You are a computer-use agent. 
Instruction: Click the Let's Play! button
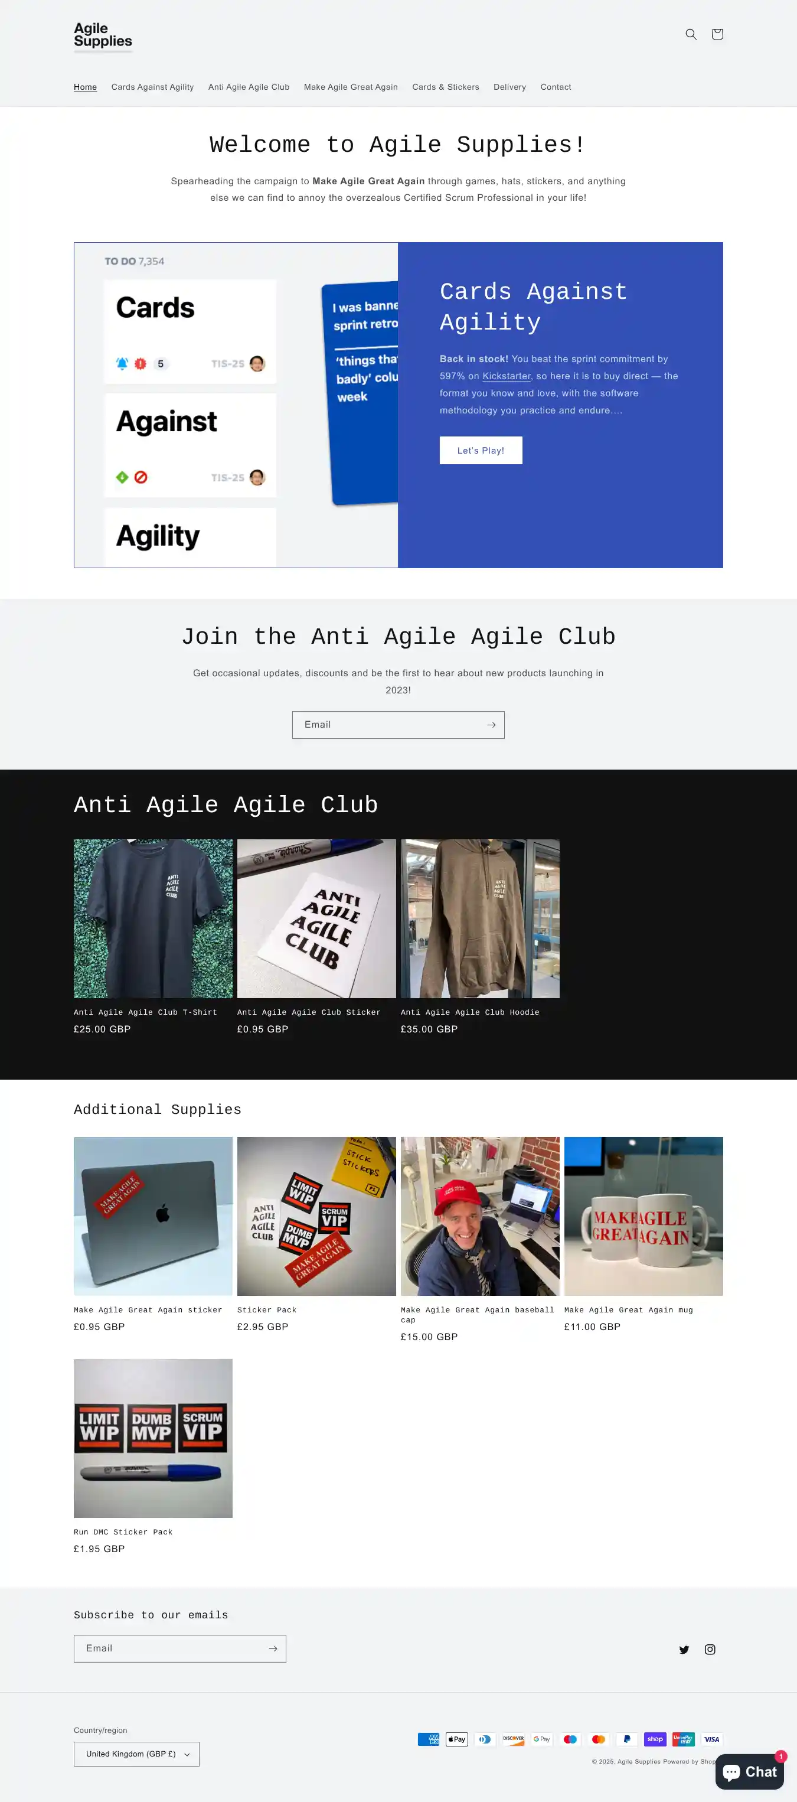pos(481,451)
